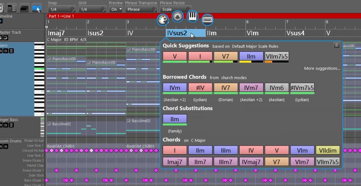Open the piano keys radial icon
361x186 pixels.
192,16
